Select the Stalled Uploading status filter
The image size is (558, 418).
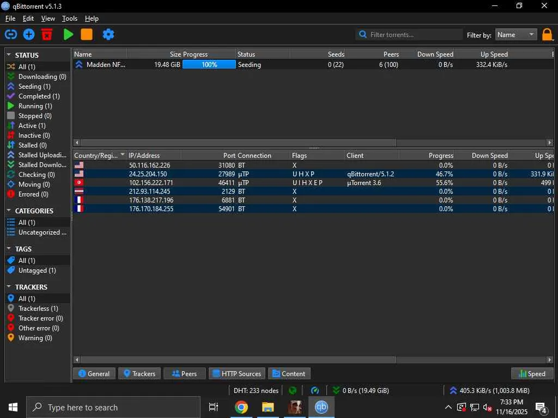[x=38, y=155]
